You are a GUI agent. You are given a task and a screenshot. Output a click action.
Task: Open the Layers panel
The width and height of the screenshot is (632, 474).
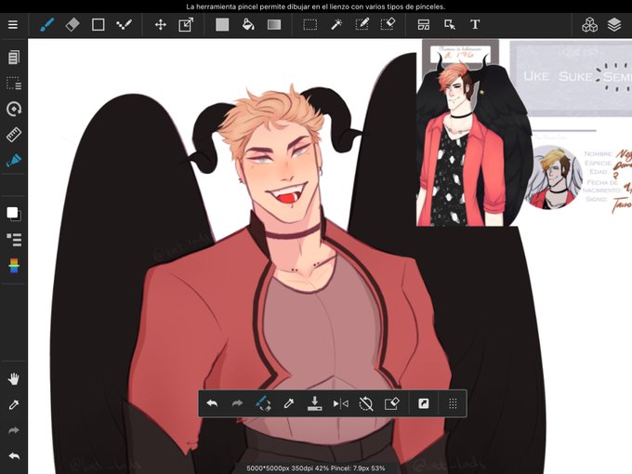pos(614,24)
